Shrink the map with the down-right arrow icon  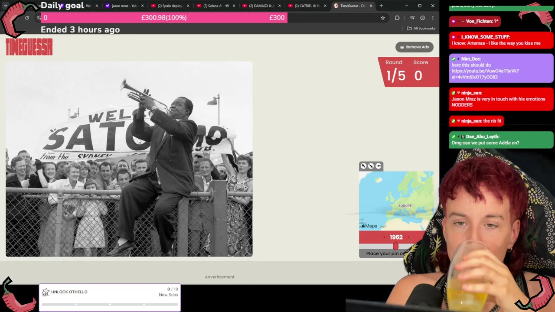[371, 166]
